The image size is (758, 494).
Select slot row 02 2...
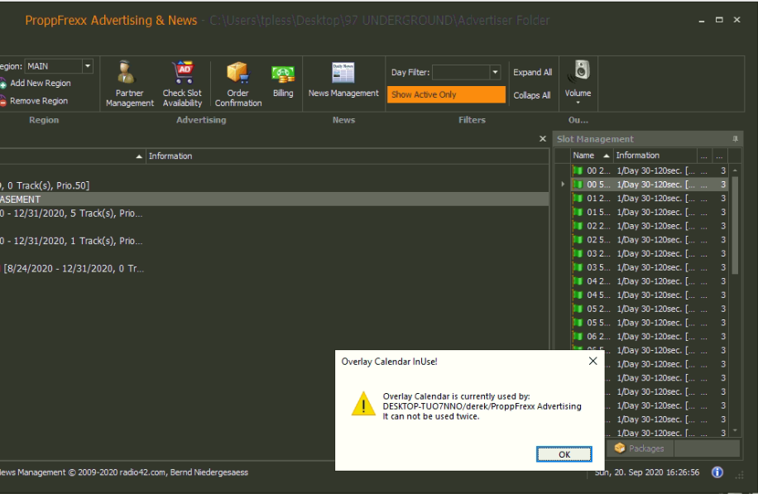649,226
